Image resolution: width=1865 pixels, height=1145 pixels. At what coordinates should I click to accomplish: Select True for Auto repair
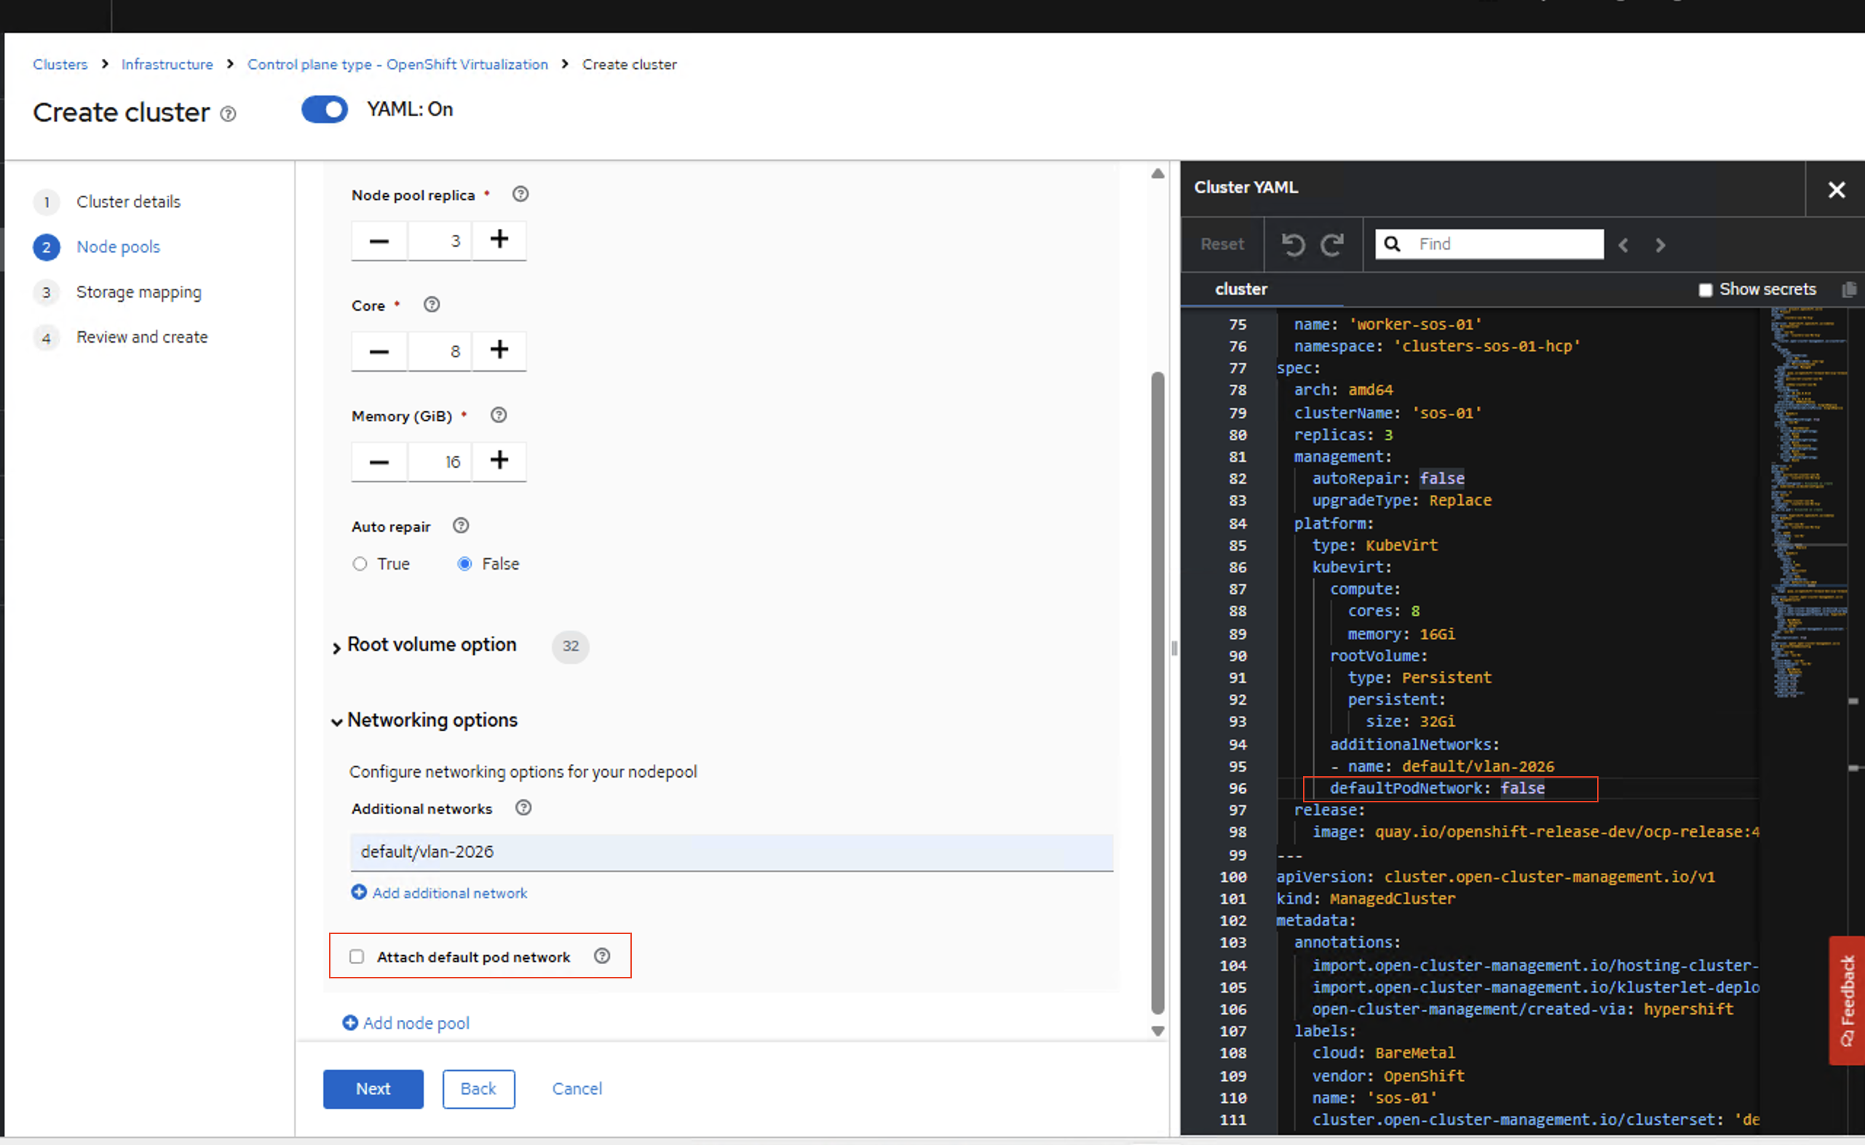coord(360,564)
